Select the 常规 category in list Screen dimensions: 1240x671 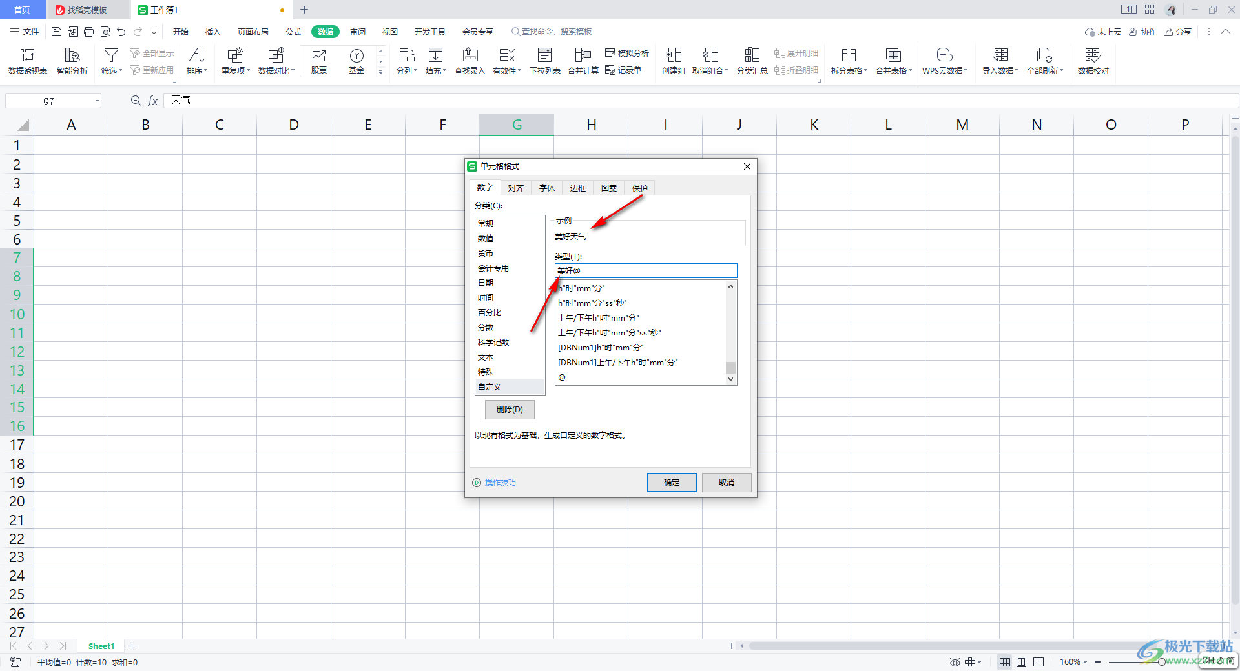coord(510,223)
